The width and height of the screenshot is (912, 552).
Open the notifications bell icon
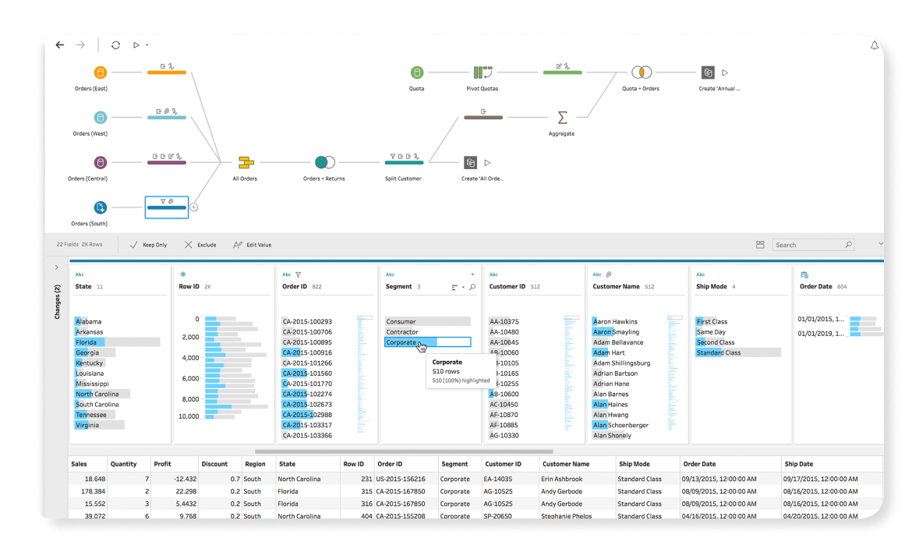(x=875, y=46)
